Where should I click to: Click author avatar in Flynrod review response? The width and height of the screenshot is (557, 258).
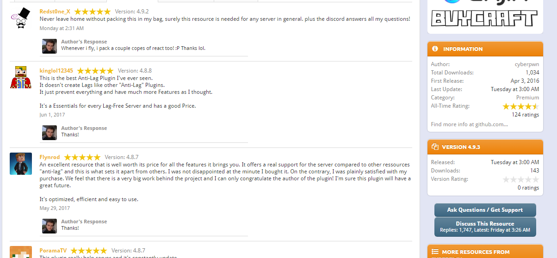[50, 226]
